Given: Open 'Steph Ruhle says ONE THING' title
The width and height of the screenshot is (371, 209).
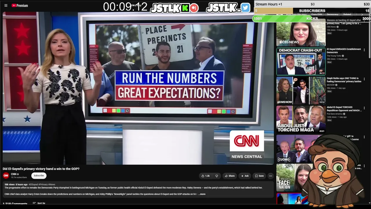Looking at the screenshot, I should pos(344,80).
